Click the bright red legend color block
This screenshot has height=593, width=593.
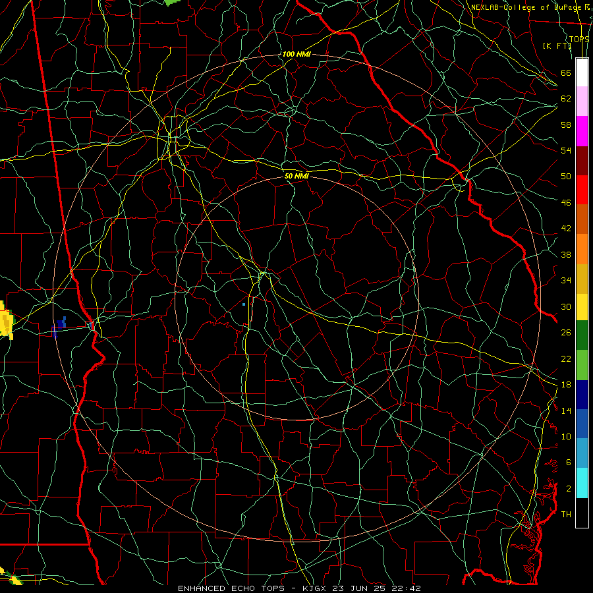(582, 190)
